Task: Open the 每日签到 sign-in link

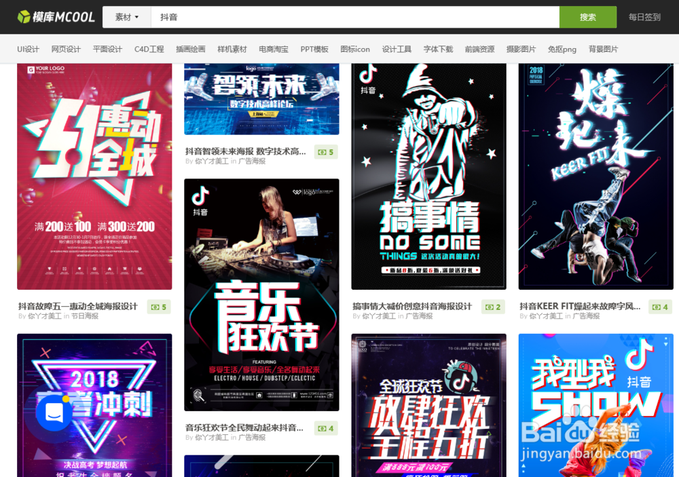Action: coord(644,16)
